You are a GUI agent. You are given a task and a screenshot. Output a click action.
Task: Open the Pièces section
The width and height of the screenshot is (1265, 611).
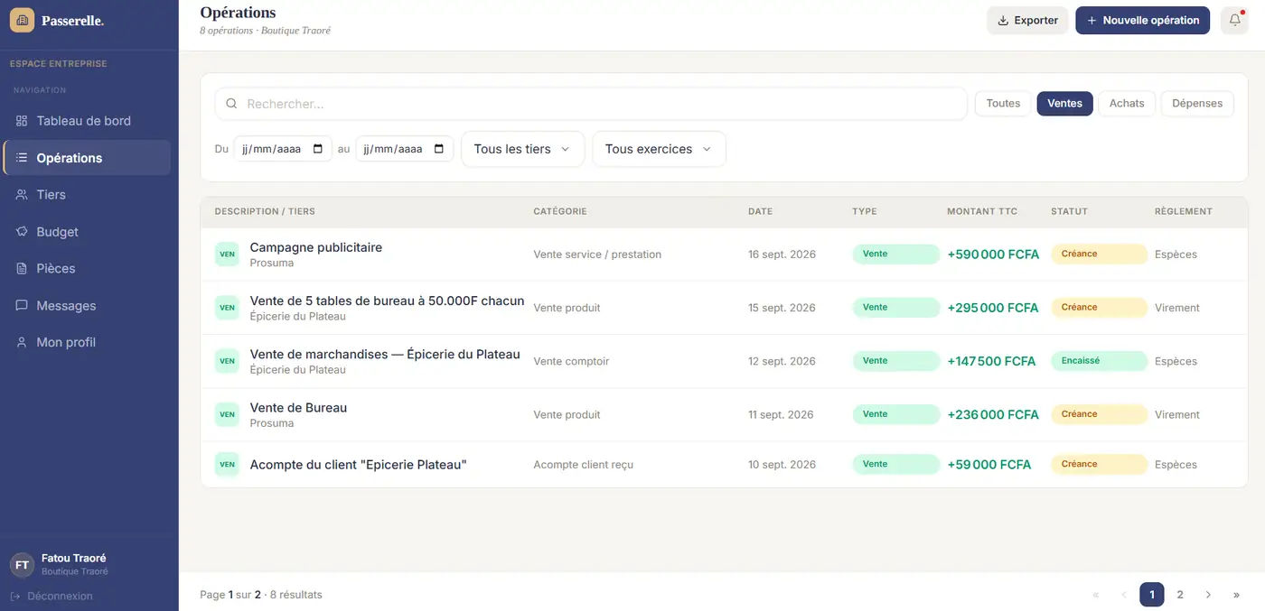[87, 269]
